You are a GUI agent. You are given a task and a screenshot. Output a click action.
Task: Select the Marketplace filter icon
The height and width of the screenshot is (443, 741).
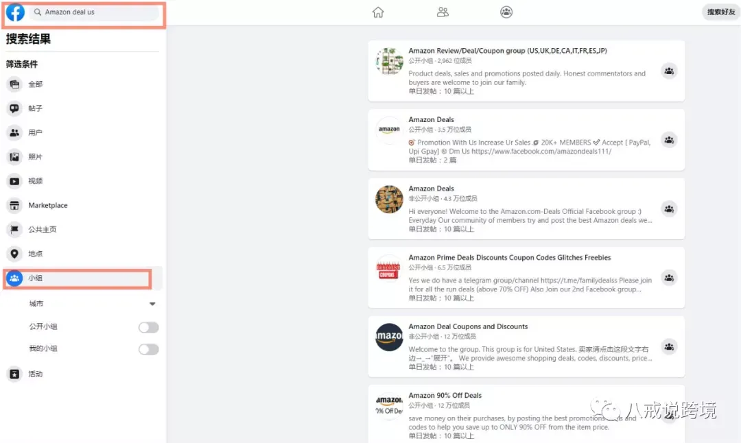point(14,206)
